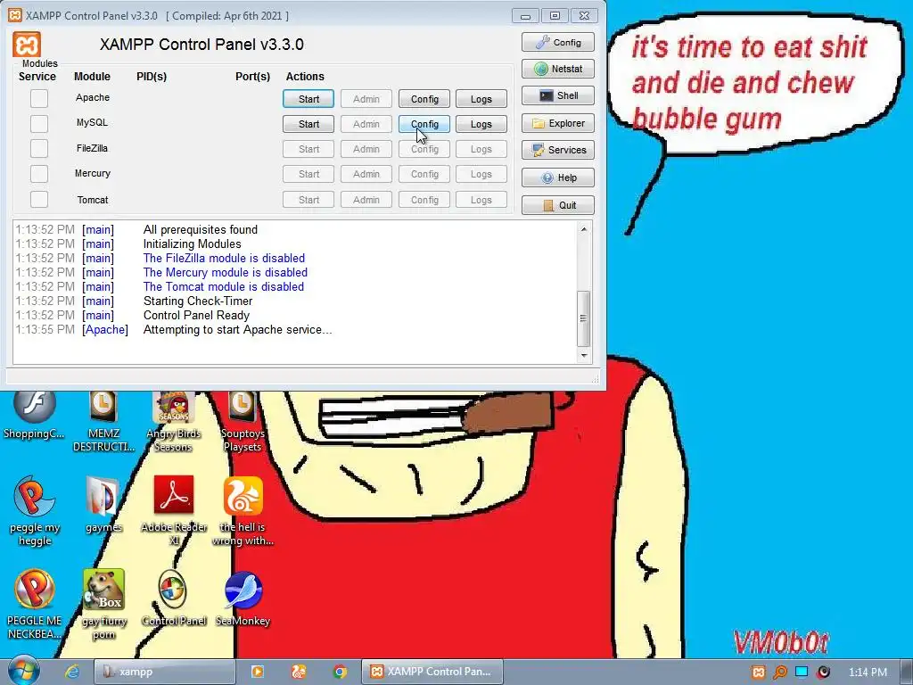913x685 pixels.
Task: Click the log scrollbar up arrow
Action: 584,229
